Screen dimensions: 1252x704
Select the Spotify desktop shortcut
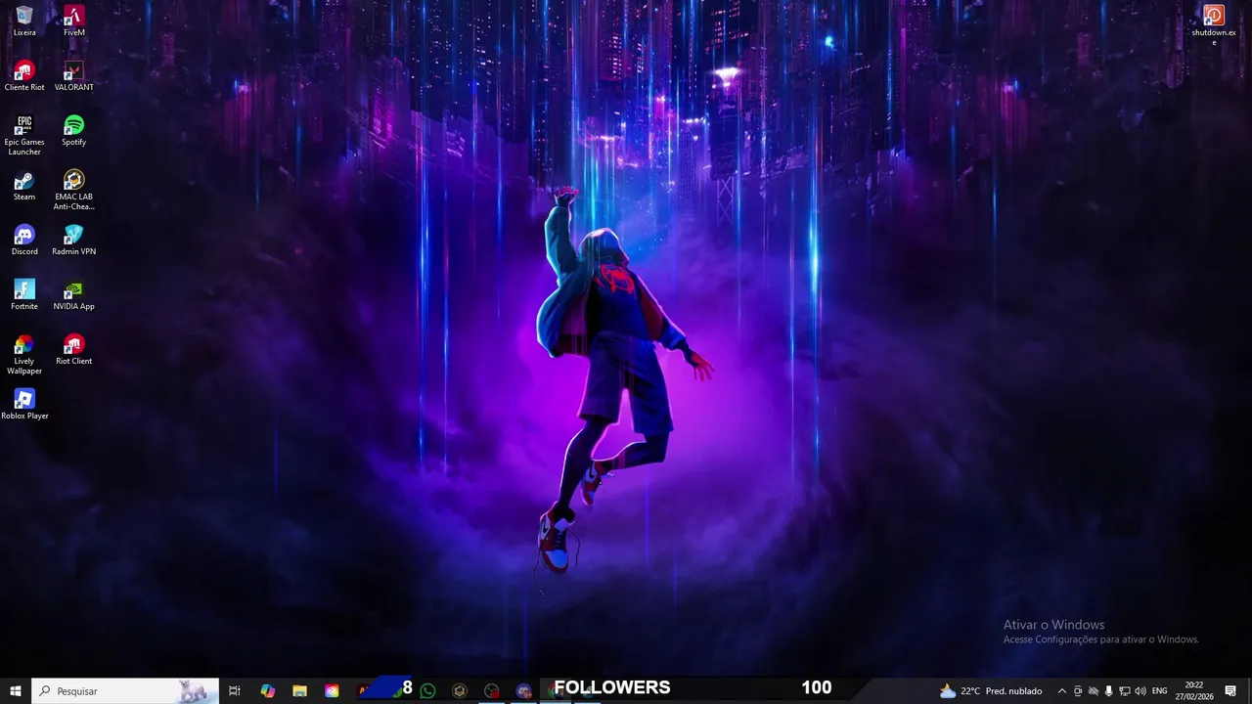pyautogui.click(x=73, y=131)
